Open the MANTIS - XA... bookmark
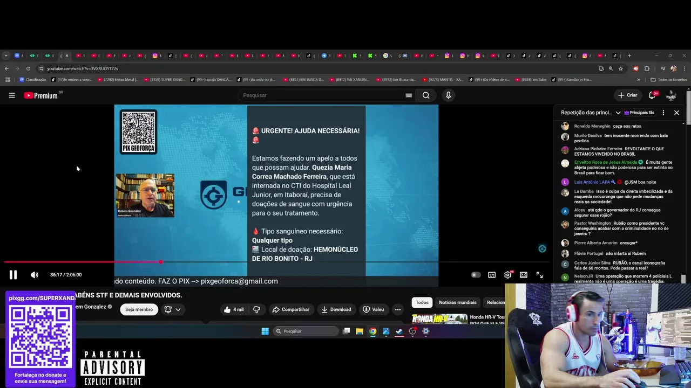The height and width of the screenshot is (388, 691). click(x=443, y=80)
